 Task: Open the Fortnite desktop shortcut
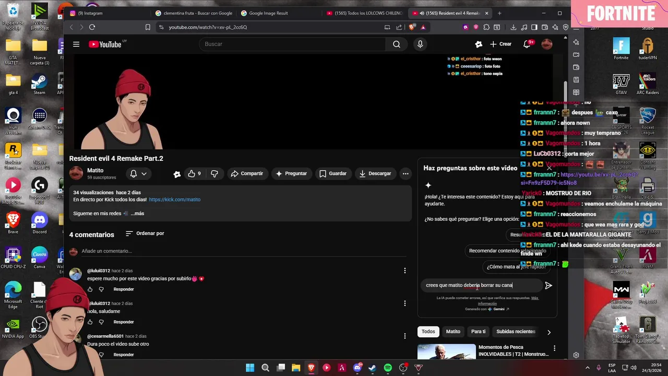click(621, 49)
